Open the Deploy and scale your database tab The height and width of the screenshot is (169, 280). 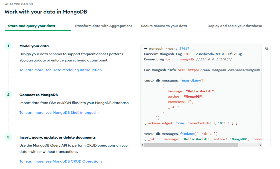(234, 26)
